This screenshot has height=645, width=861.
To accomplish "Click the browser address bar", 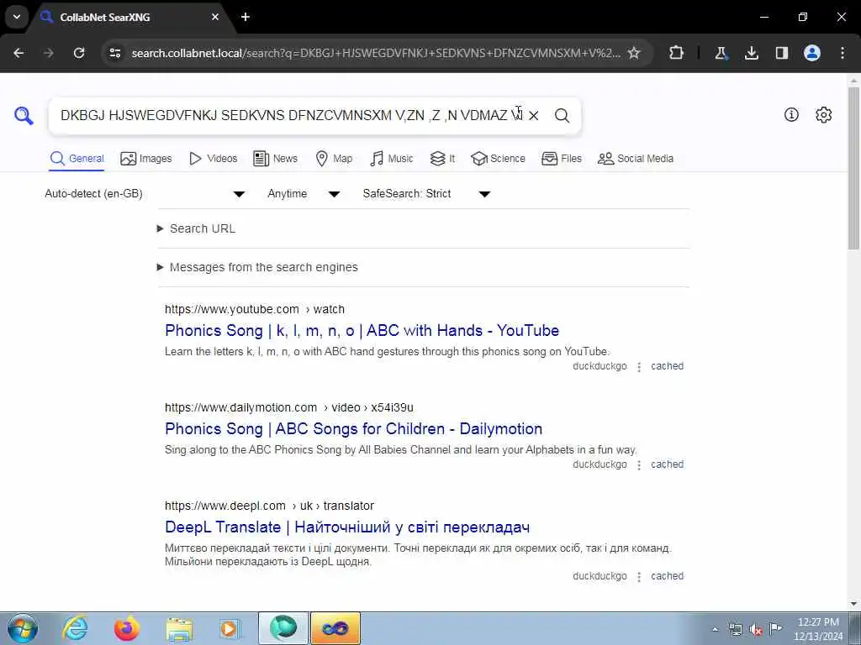I will pos(376,53).
